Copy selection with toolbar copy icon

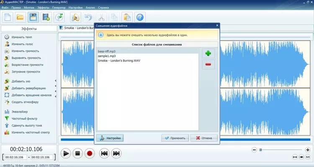pos(114,17)
